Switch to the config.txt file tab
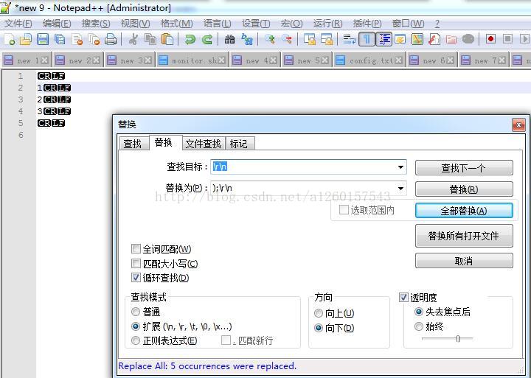This screenshot has height=378, width=531. coord(370,60)
